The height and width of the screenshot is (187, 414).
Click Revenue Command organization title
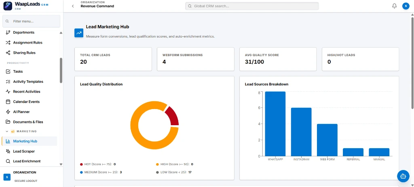(97, 6)
